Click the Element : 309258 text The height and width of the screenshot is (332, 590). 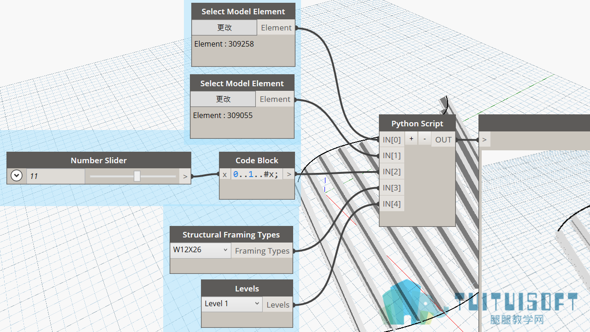pos(224,44)
